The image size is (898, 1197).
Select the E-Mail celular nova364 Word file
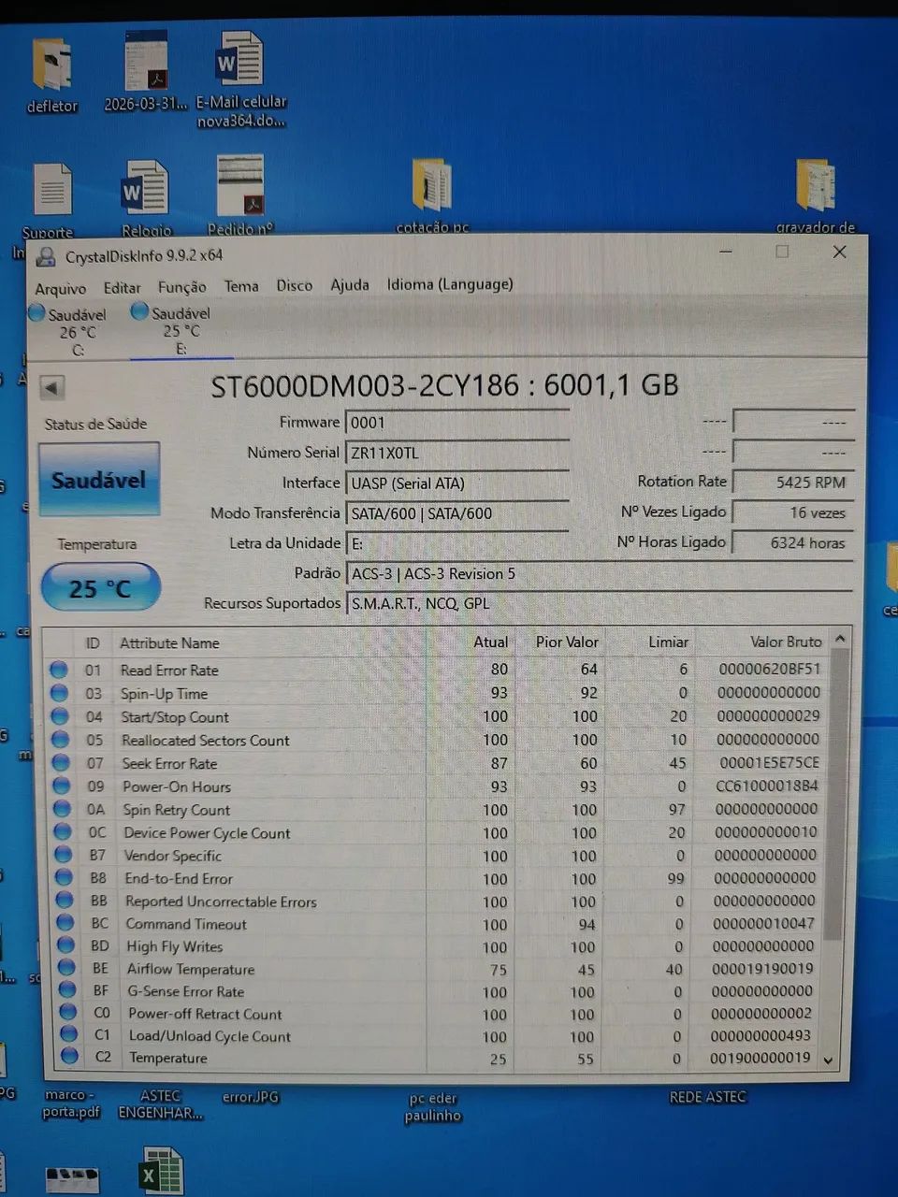click(x=241, y=79)
